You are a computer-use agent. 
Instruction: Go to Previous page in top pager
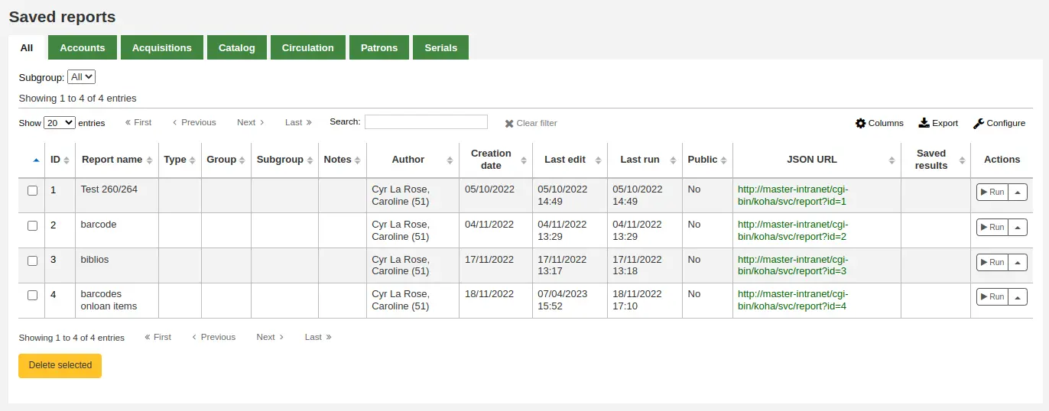tap(194, 122)
